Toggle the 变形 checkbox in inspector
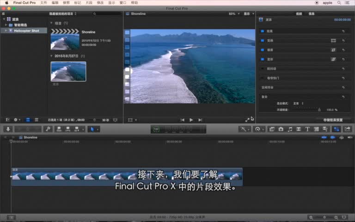The width and height of the screenshot is (355, 222). (263, 59)
